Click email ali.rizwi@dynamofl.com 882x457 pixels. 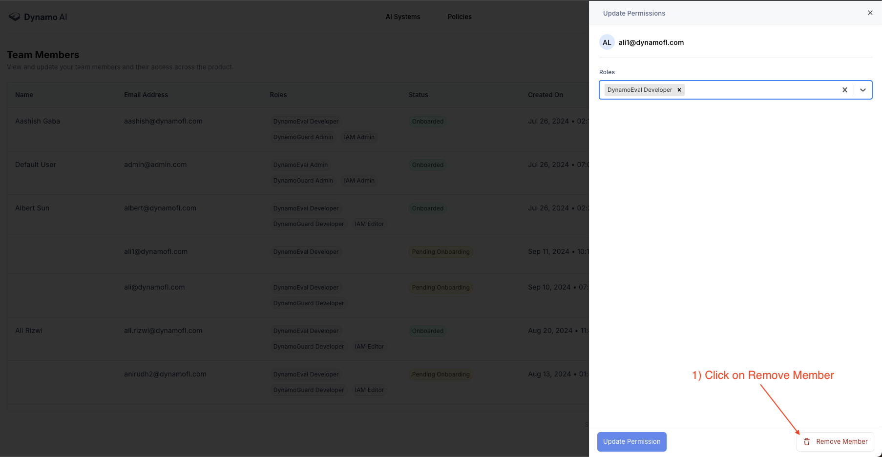coord(163,331)
